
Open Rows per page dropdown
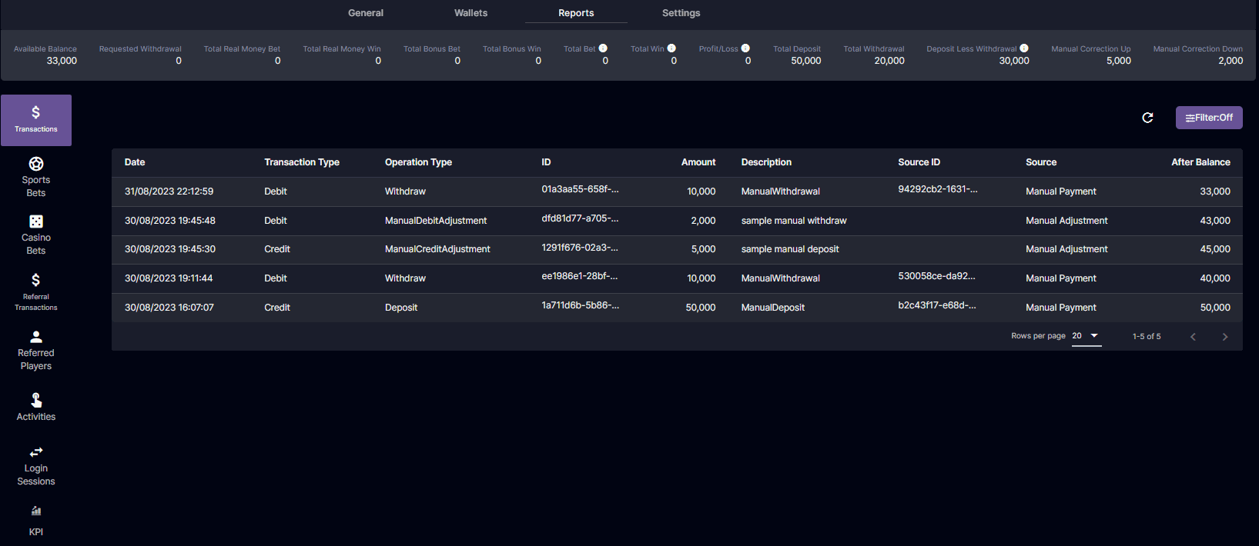[x=1087, y=336]
